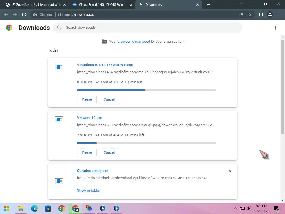Screen dimensions: 285x214
Task: Open File Explorer from the taskbar
Action: click(x=21, y=208)
